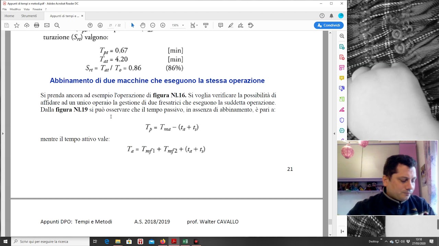Image resolution: width=439 pixels, height=246 pixels.
Task: Open search tool in right pane
Action: (342, 36)
